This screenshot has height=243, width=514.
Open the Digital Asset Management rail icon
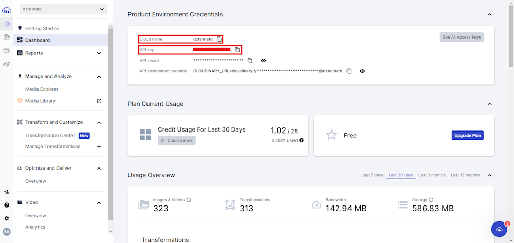[7, 38]
